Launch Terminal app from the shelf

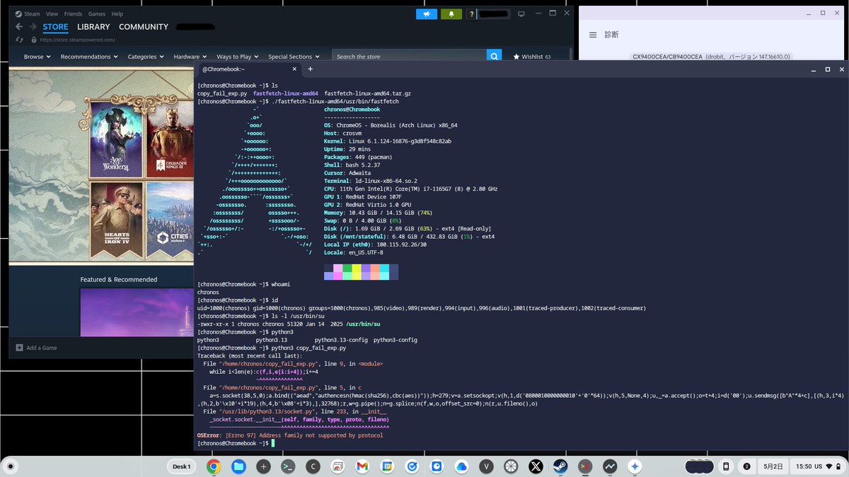coord(288,466)
